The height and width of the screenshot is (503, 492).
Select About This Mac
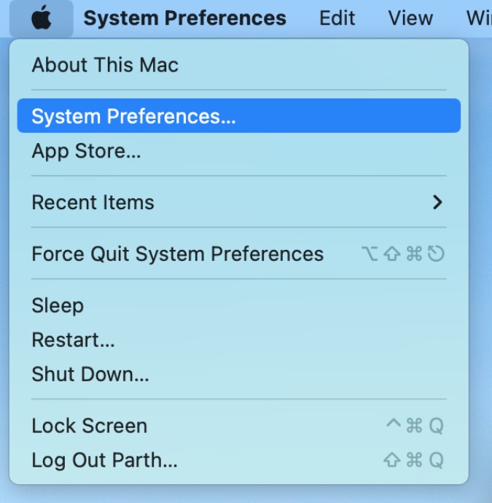pos(105,65)
